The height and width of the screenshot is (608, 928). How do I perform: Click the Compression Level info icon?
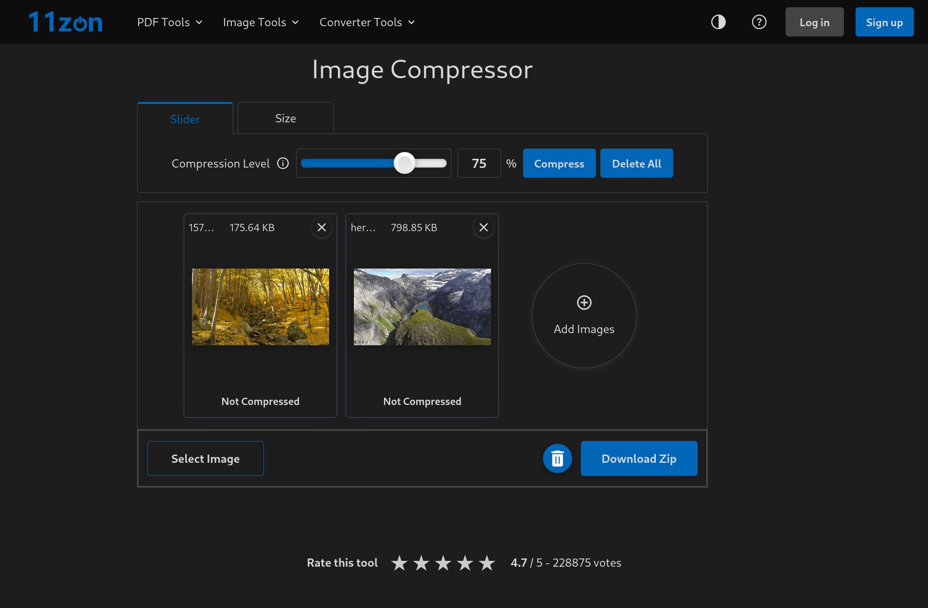click(x=283, y=164)
